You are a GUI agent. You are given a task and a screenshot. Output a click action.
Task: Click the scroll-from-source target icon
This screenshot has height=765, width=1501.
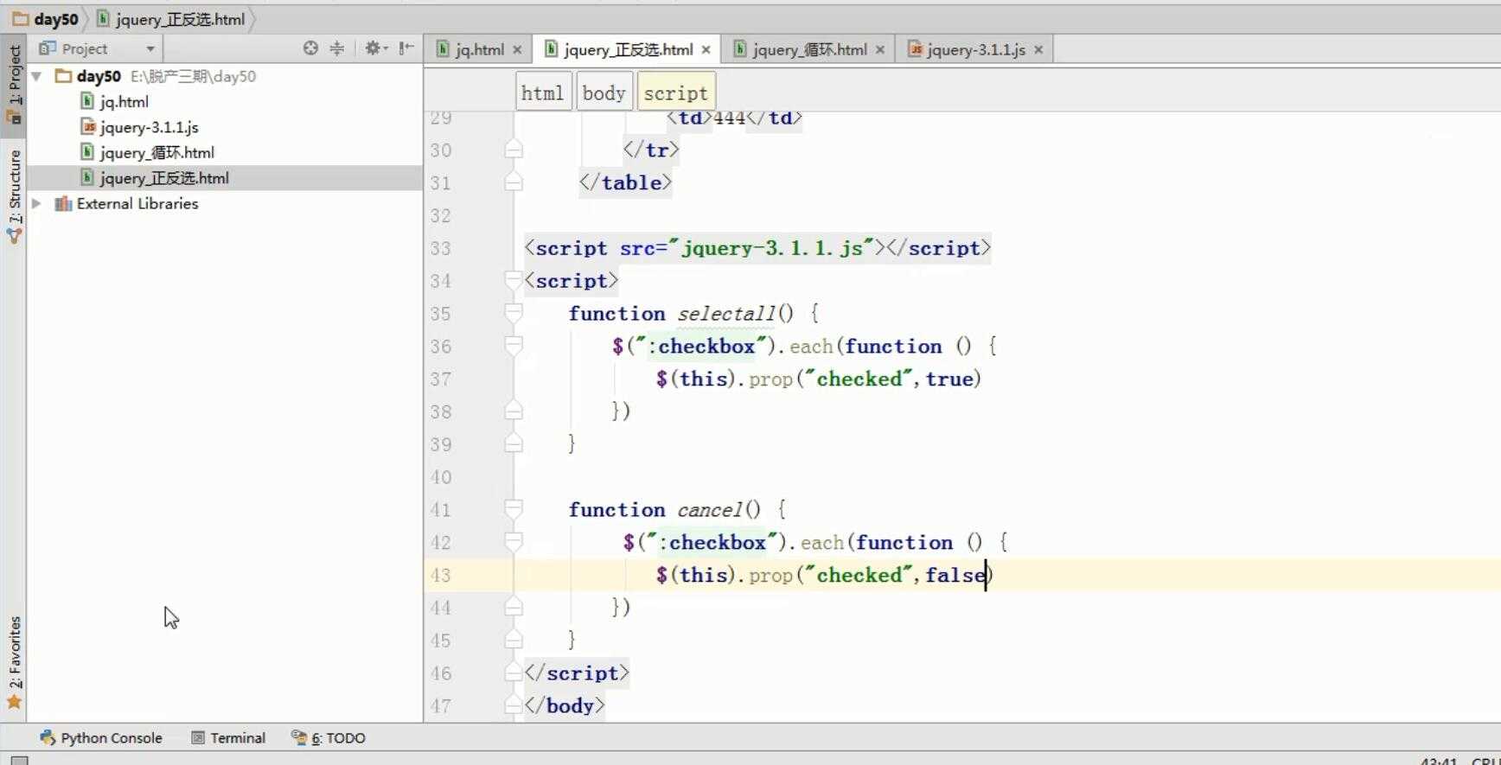click(310, 48)
